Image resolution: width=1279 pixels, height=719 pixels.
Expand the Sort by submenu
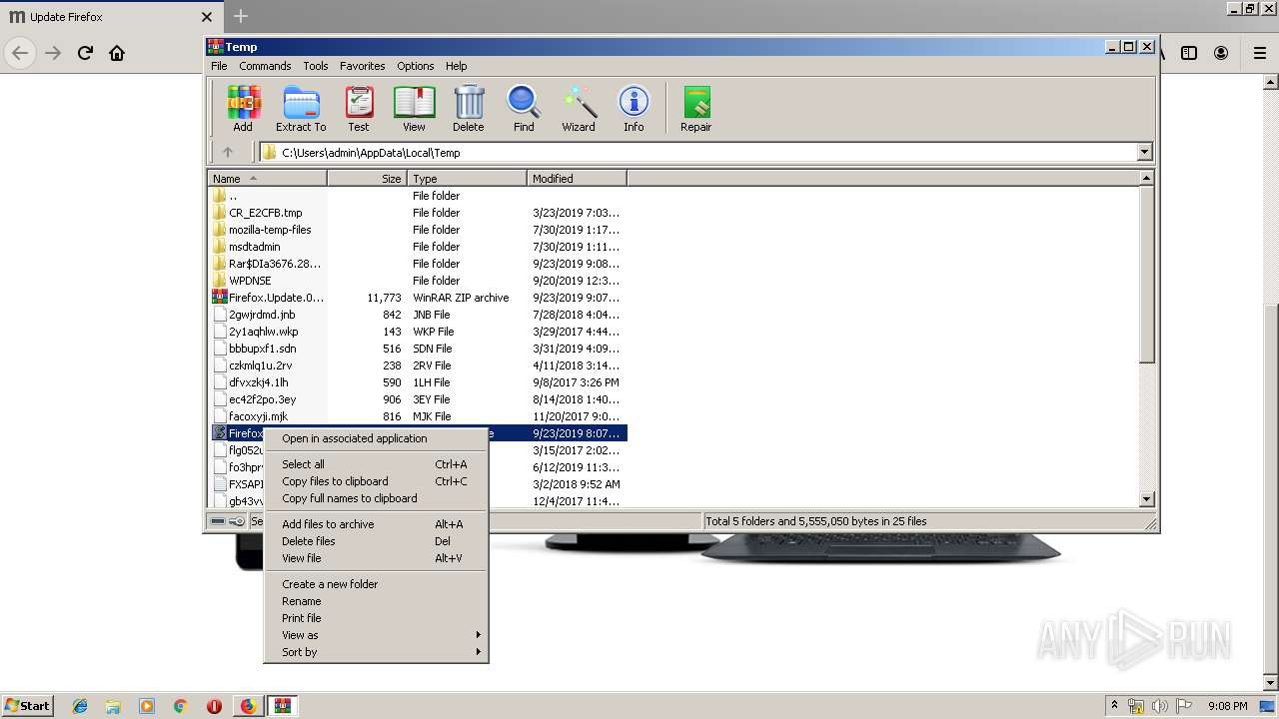pyautogui.click(x=376, y=652)
